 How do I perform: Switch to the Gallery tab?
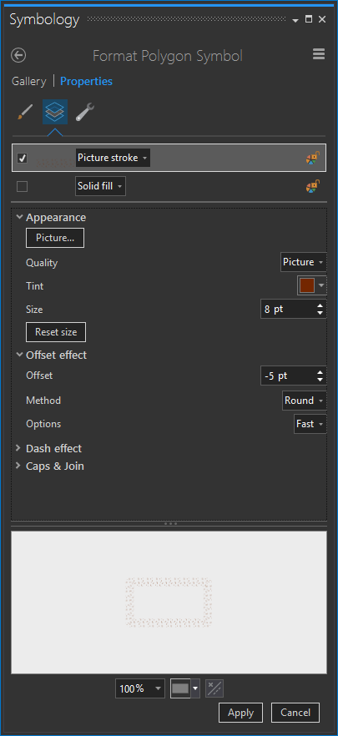(x=29, y=81)
